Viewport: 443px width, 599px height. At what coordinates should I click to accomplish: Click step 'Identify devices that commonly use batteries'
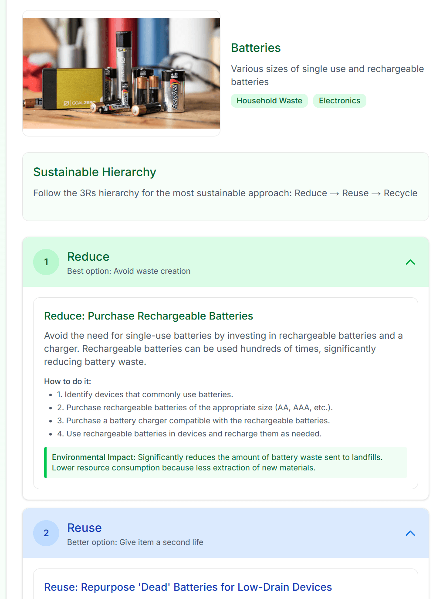click(145, 395)
